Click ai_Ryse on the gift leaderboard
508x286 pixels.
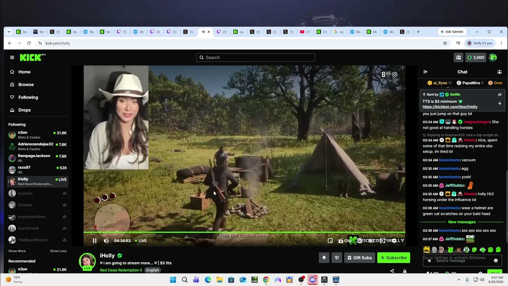439,83
